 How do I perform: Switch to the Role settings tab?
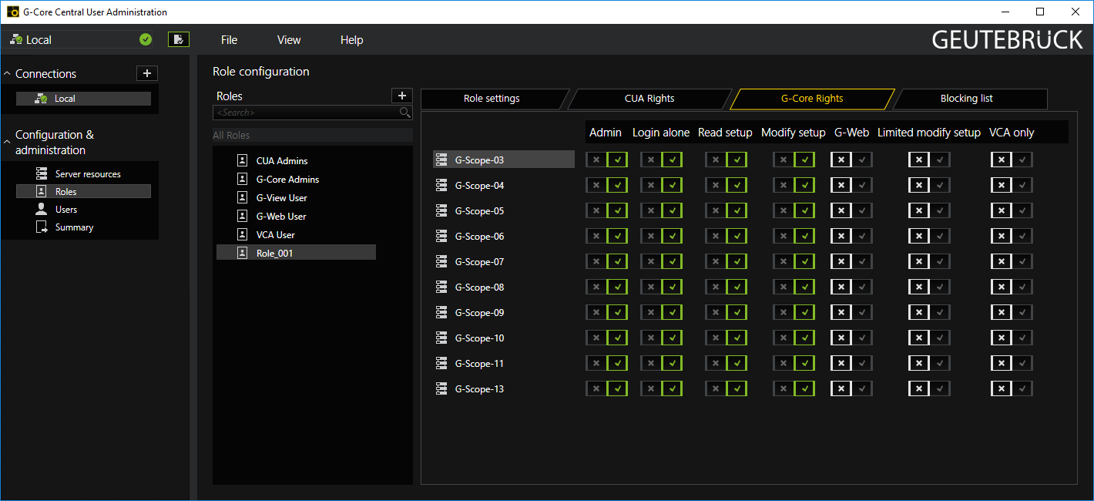pyautogui.click(x=492, y=99)
